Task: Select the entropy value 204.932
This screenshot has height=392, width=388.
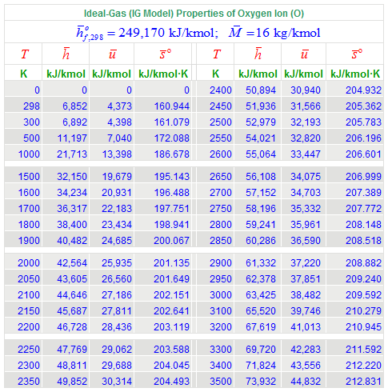Action: pos(364,90)
